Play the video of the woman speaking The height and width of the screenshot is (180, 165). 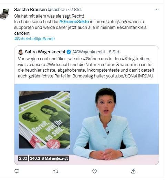87,124
